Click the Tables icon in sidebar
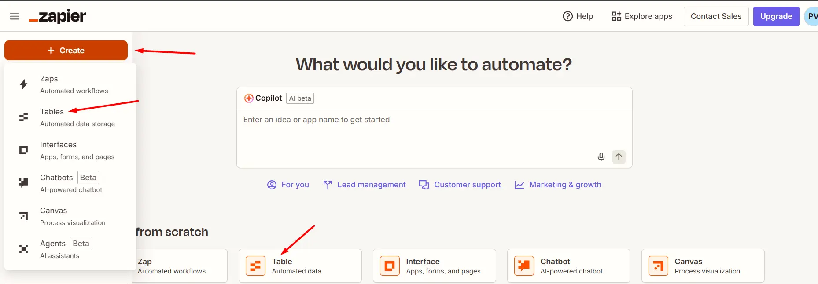 (x=24, y=117)
